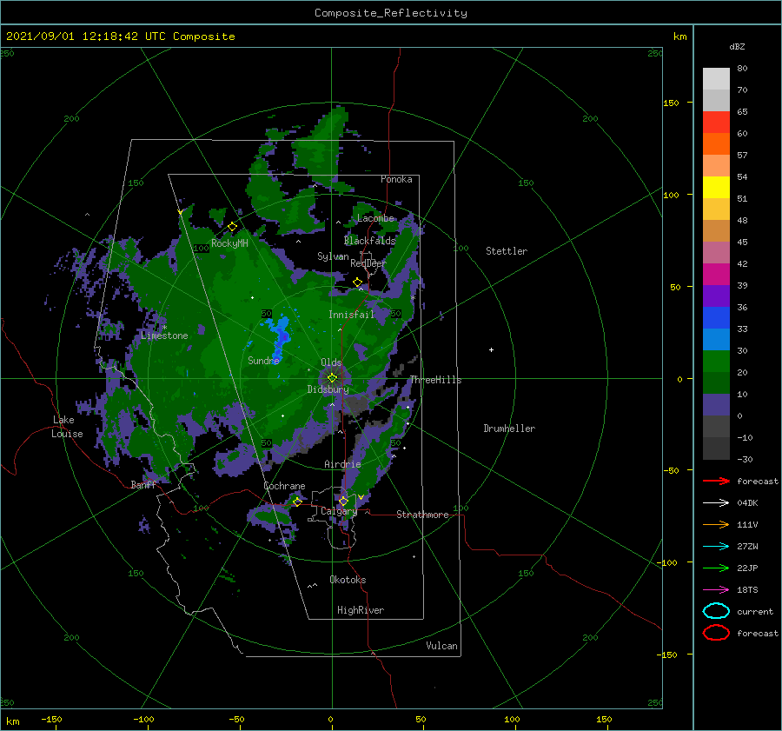Pick the slate purple 10 dBZ swatch
The height and width of the screenshot is (731, 782).
(x=716, y=405)
